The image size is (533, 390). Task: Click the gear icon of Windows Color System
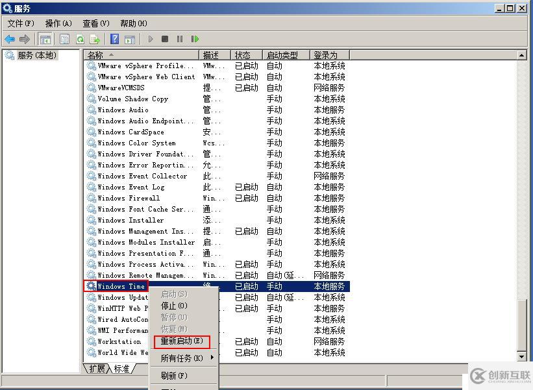point(91,143)
